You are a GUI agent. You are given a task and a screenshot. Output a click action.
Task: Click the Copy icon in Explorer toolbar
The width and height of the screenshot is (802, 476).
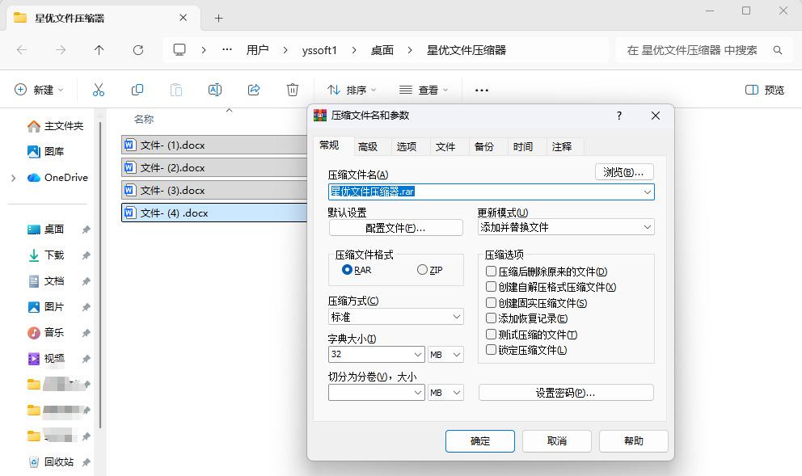[137, 90]
